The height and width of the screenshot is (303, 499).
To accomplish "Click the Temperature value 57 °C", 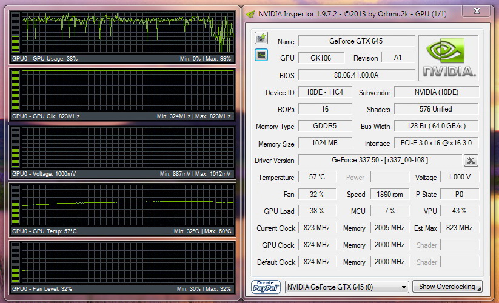I will coord(317,177).
